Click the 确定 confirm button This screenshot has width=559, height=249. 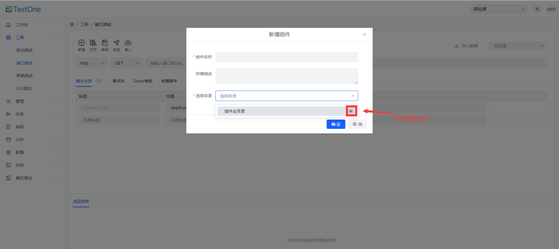(x=336, y=124)
